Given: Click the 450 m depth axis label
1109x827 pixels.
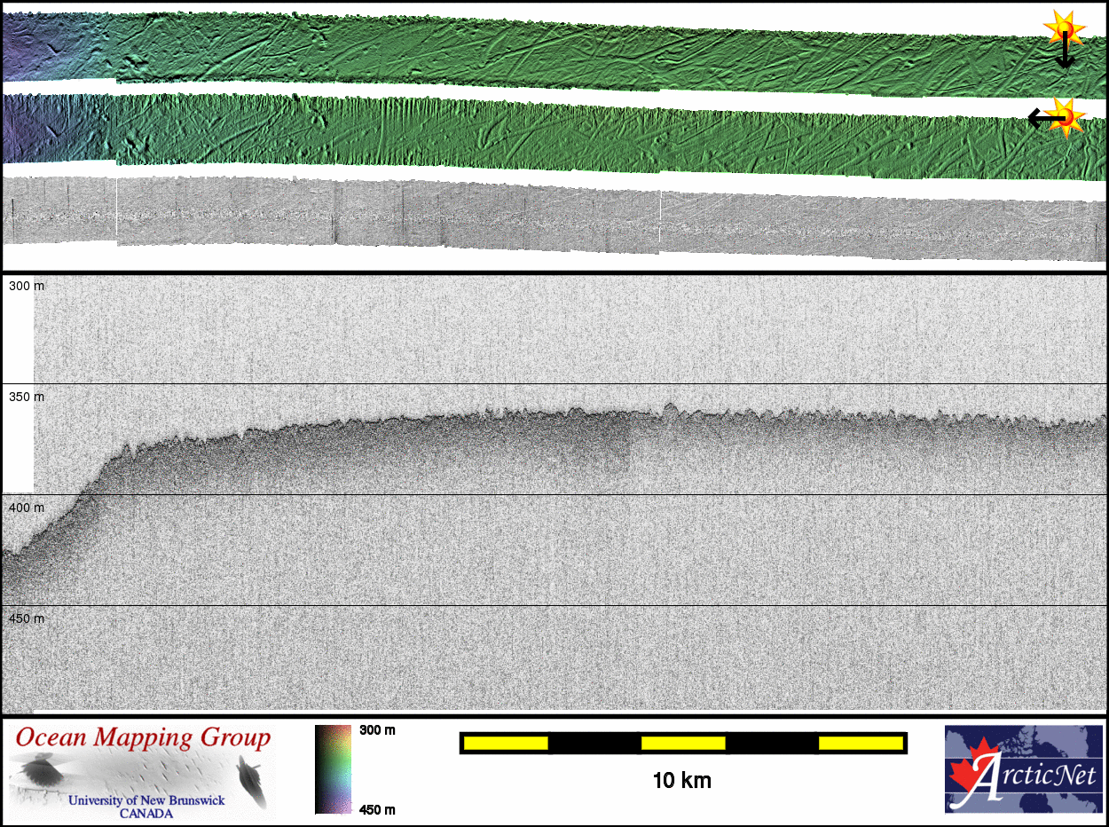Looking at the screenshot, I should tap(26, 618).
